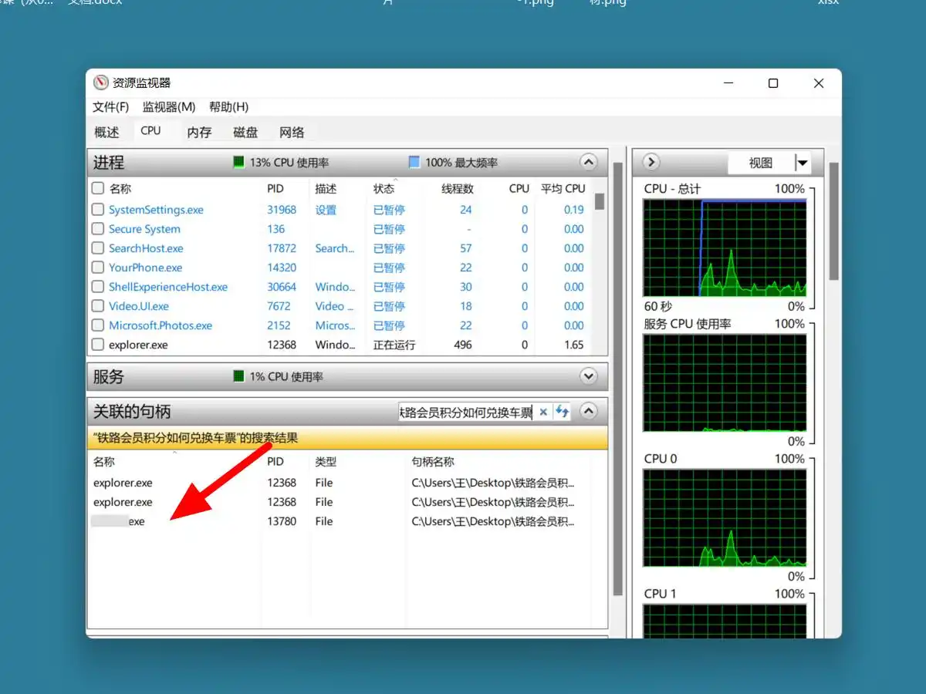This screenshot has height=694, width=926.
Task: Click the handle search input field
Action: tap(465, 413)
